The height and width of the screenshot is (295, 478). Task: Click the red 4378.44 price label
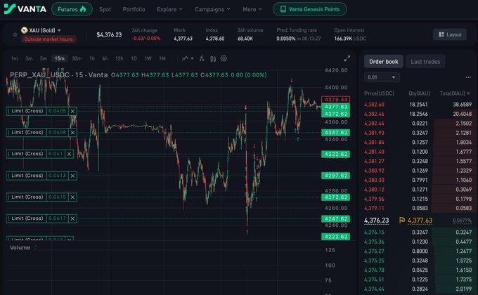point(335,99)
